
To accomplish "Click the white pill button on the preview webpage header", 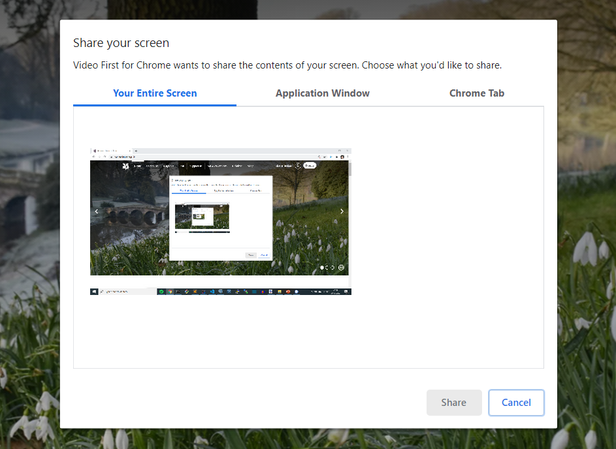I will coord(310,165).
